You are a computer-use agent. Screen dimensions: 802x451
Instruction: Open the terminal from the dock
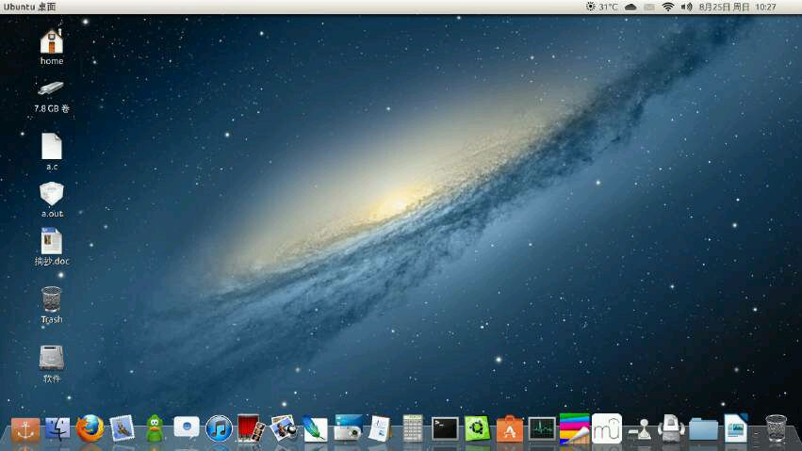(445, 428)
